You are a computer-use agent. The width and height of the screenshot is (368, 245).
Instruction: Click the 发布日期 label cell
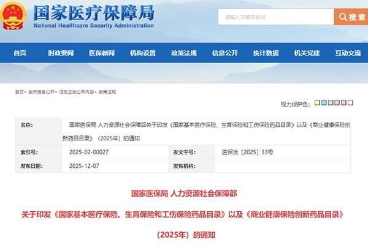39,166
